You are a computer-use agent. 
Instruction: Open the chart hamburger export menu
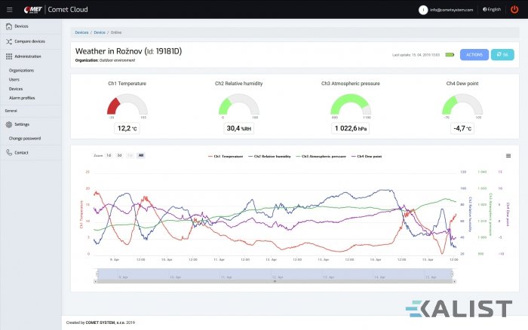(x=508, y=155)
